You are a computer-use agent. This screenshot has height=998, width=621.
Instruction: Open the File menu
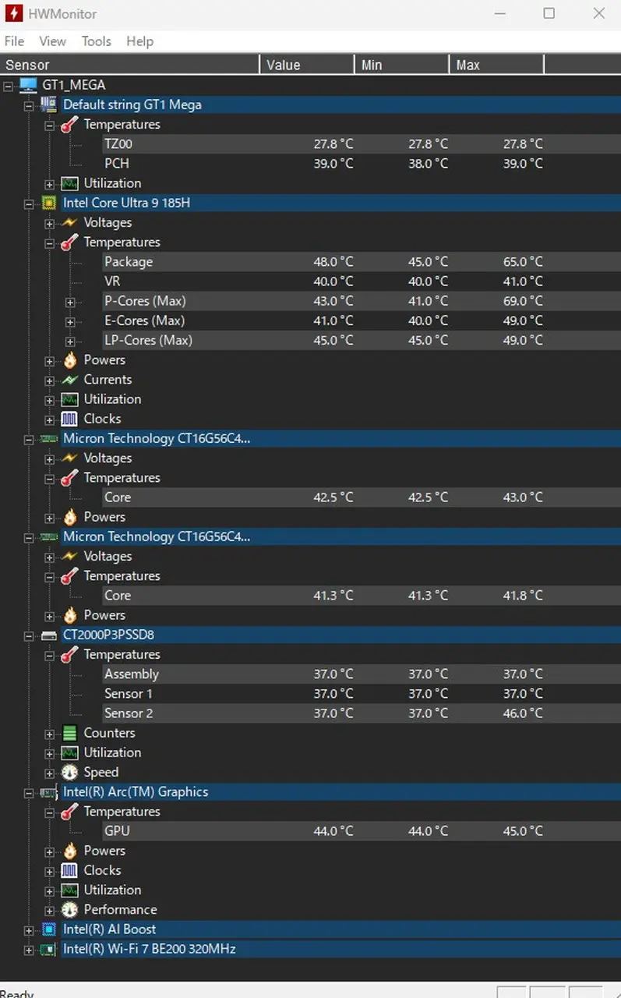tap(14, 41)
